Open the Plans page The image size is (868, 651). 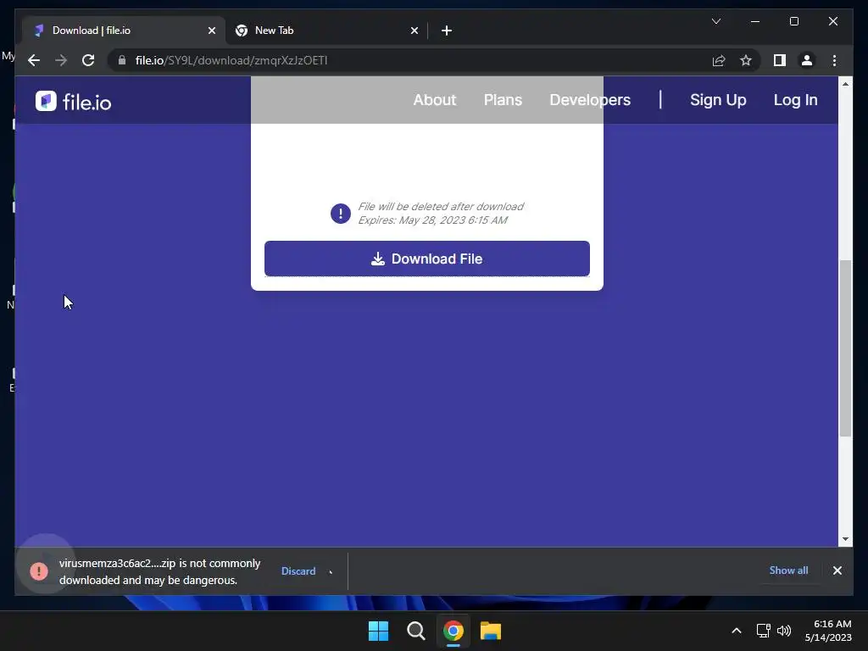tap(503, 100)
